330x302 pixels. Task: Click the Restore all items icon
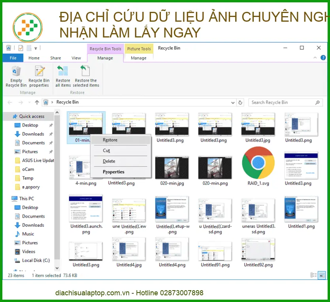pos(63,76)
